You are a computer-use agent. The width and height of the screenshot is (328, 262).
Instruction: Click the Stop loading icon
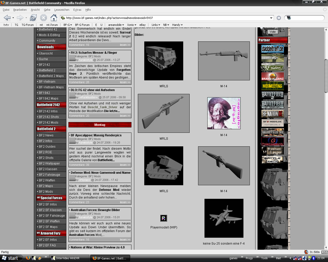point(44,18)
